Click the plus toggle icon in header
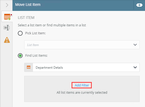Viewport: 145px width, 107px height. point(139,5)
